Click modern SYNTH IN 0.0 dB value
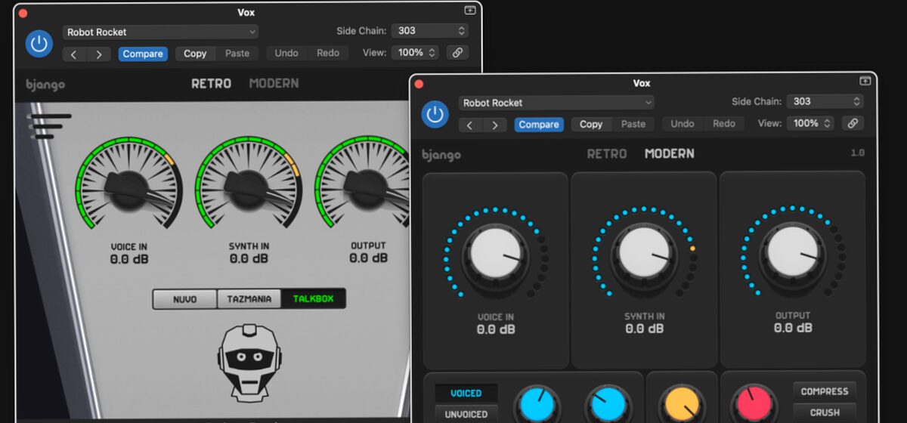Image resolution: width=907 pixels, height=423 pixels. point(644,329)
